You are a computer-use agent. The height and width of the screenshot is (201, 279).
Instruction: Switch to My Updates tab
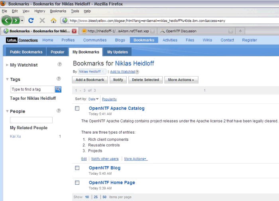coord(118,52)
